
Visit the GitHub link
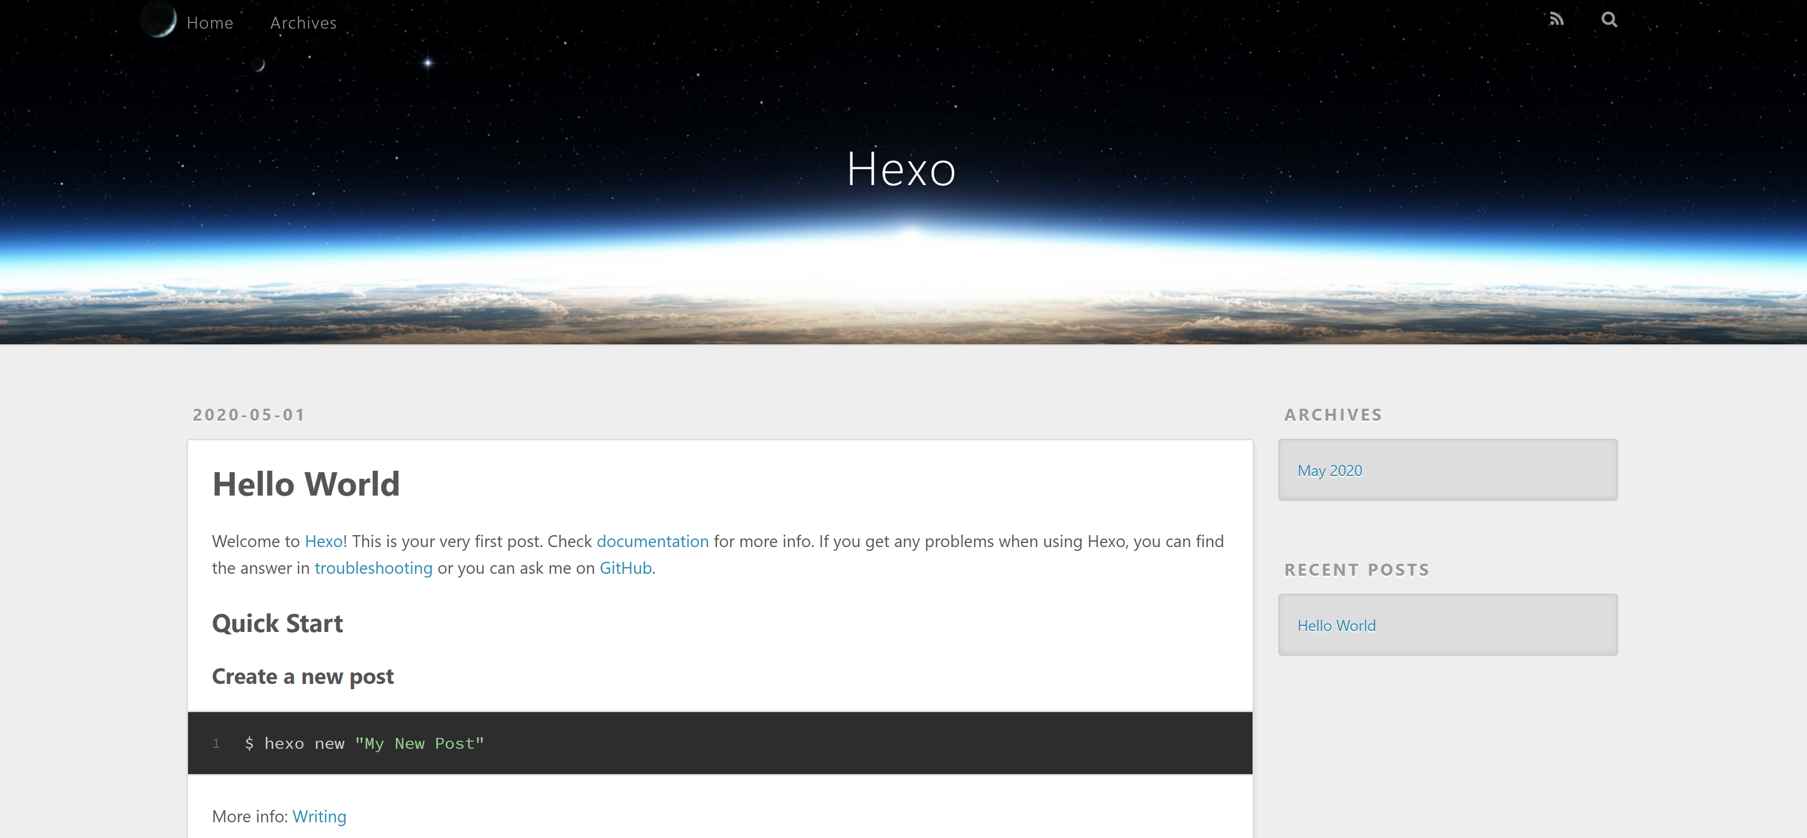click(x=625, y=568)
